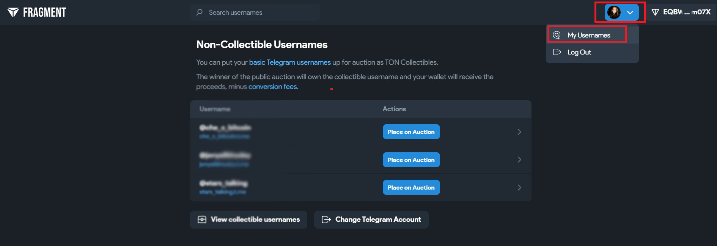Expand the second username row chevron
The height and width of the screenshot is (246, 717).
[x=519, y=160]
